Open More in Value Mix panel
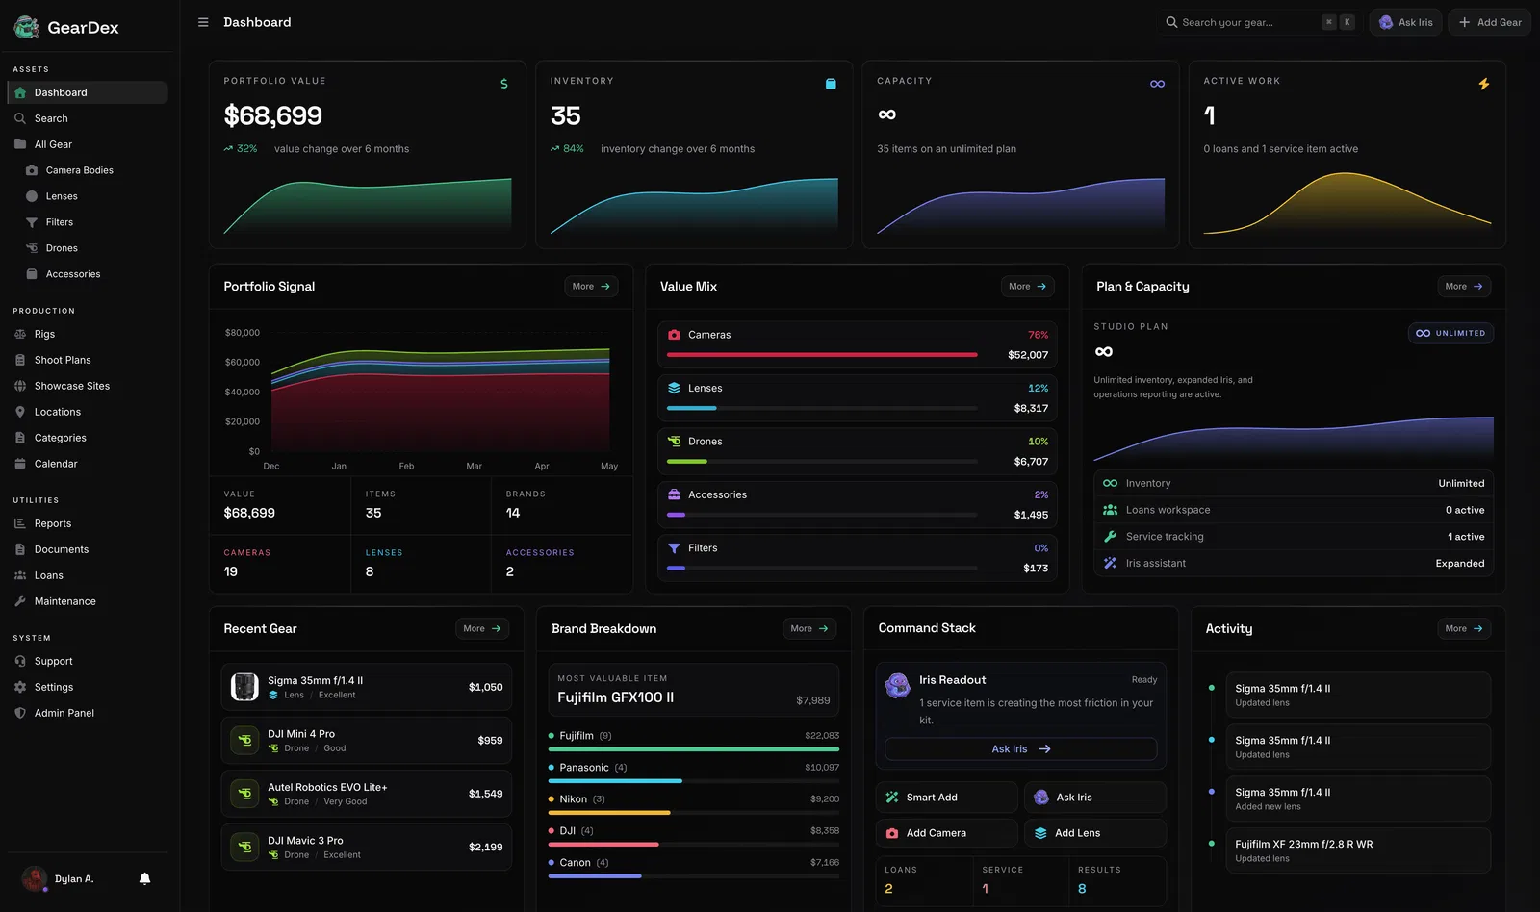 point(1028,287)
